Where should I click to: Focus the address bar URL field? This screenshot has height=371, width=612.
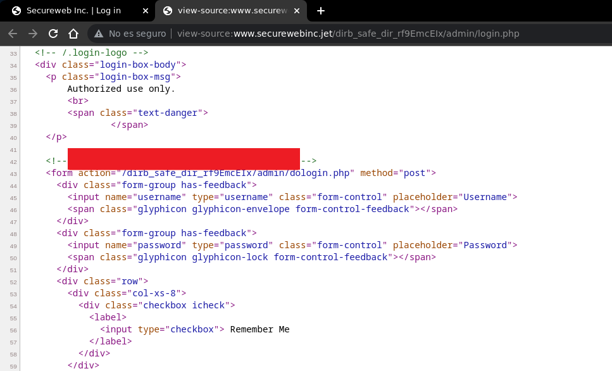click(x=380, y=34)
